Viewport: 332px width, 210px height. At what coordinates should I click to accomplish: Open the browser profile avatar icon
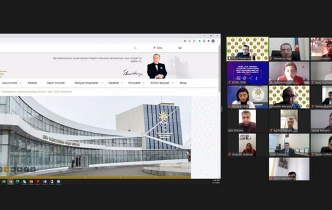click(213, 41)
